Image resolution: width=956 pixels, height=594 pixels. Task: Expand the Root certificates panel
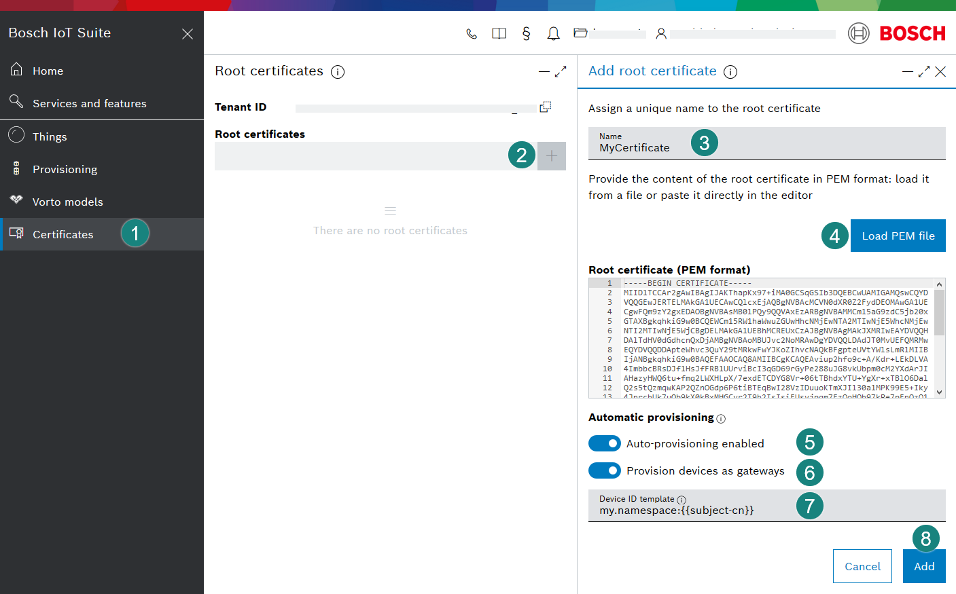[x=561, y=71]
